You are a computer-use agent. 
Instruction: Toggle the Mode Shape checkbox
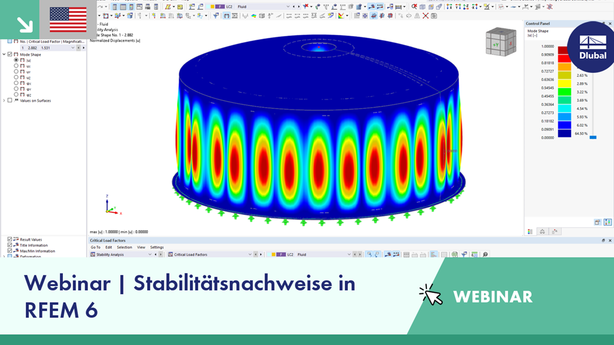[10, 55]
